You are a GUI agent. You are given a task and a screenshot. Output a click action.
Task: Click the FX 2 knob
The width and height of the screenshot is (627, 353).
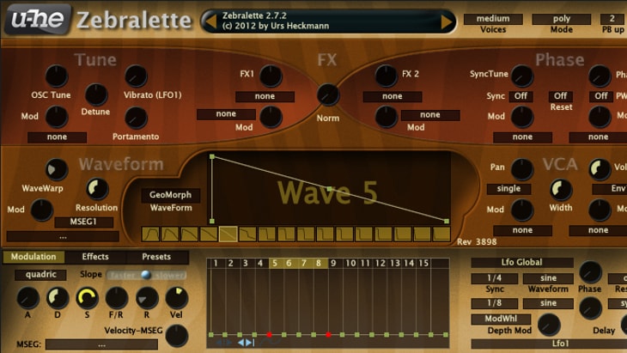386,76
